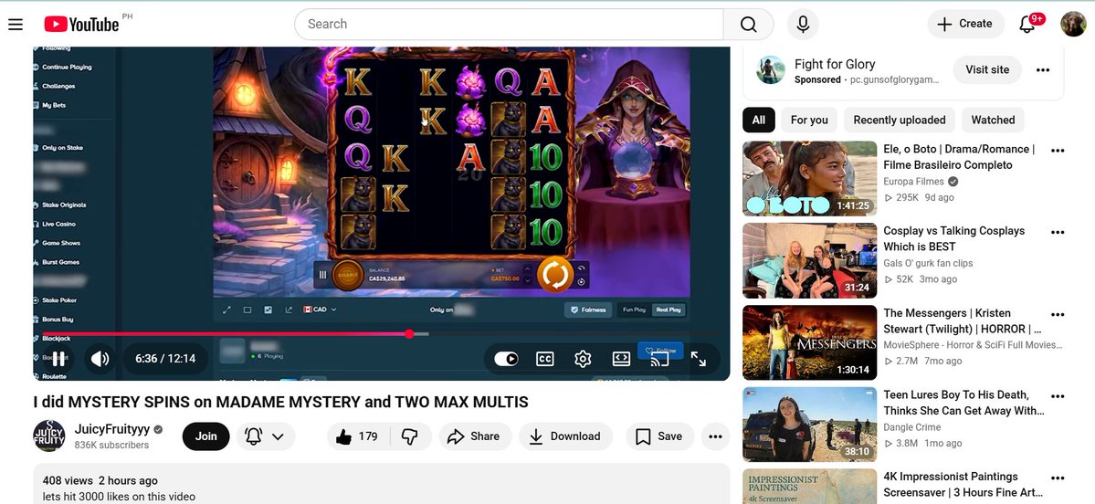
Task: Open more actions ellipsis beside Save
Action: click(x=715, y=436)
